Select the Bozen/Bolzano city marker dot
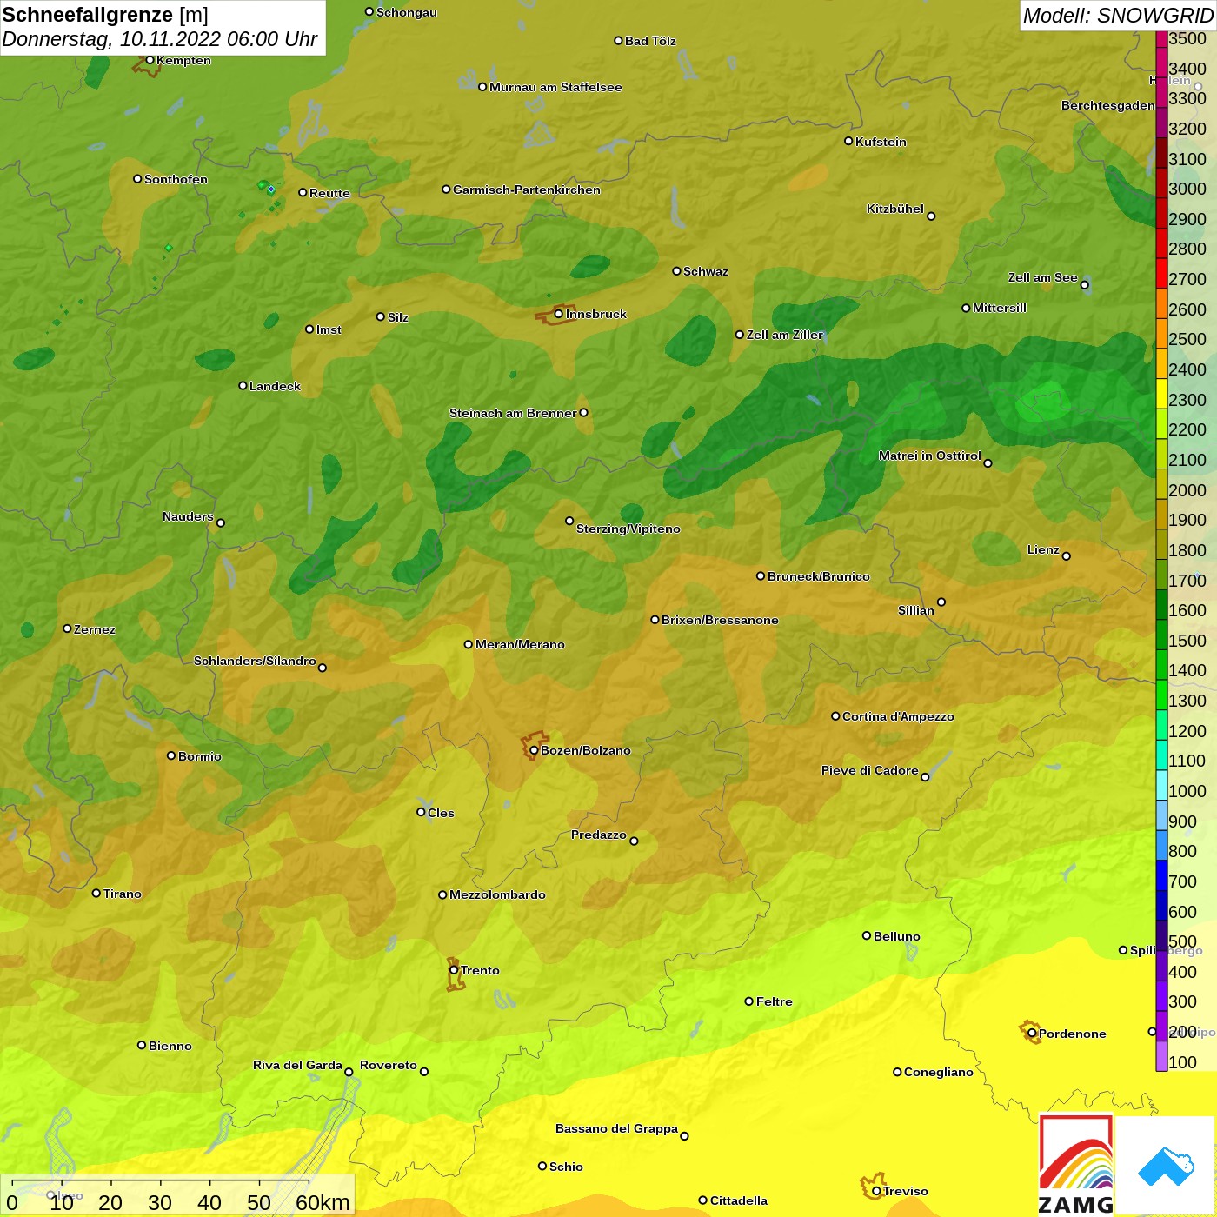The width and height of the screenshot is (1217, 1217). (x=534, y=750)
